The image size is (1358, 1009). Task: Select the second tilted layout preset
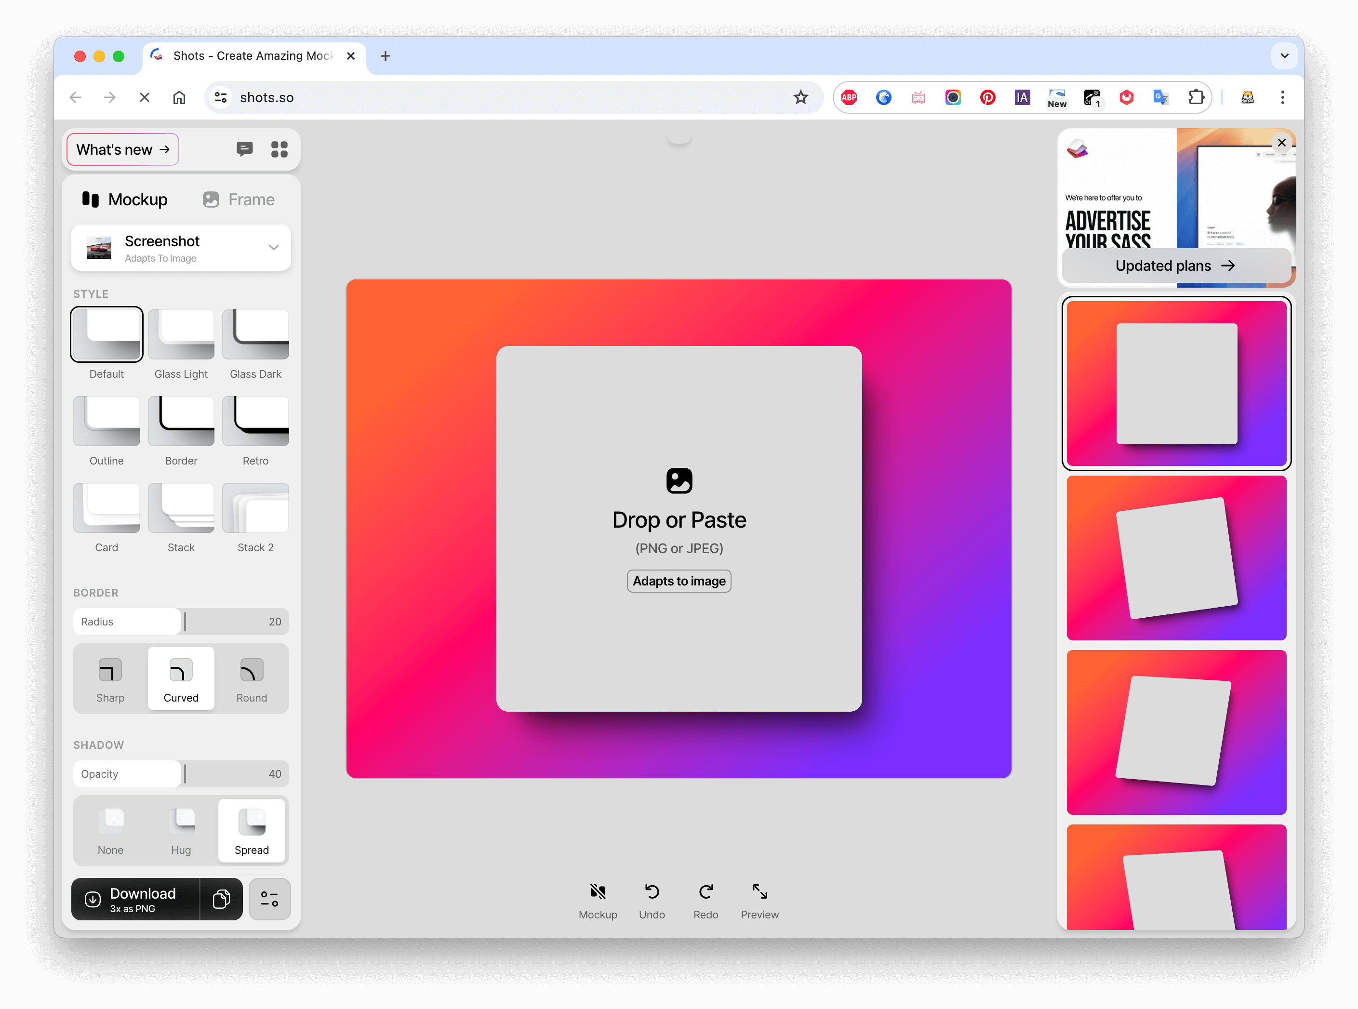pyautogui.click(x=1177, y=558)
